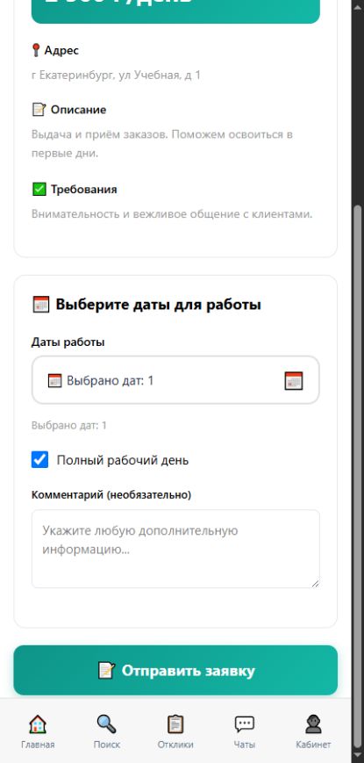Open the Отклики responses tab
The width and height of the screenshot is (364, 763).
175,731
